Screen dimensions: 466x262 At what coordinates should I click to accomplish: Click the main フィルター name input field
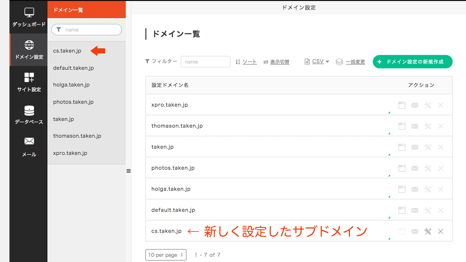205,62
